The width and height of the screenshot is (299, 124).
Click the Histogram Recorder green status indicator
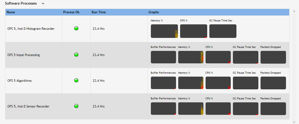(x=76, y=28)
